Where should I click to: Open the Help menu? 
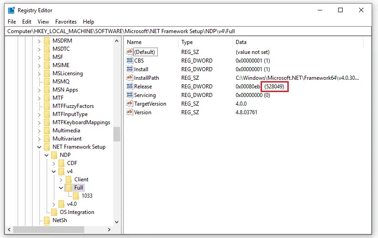point(88,22)
